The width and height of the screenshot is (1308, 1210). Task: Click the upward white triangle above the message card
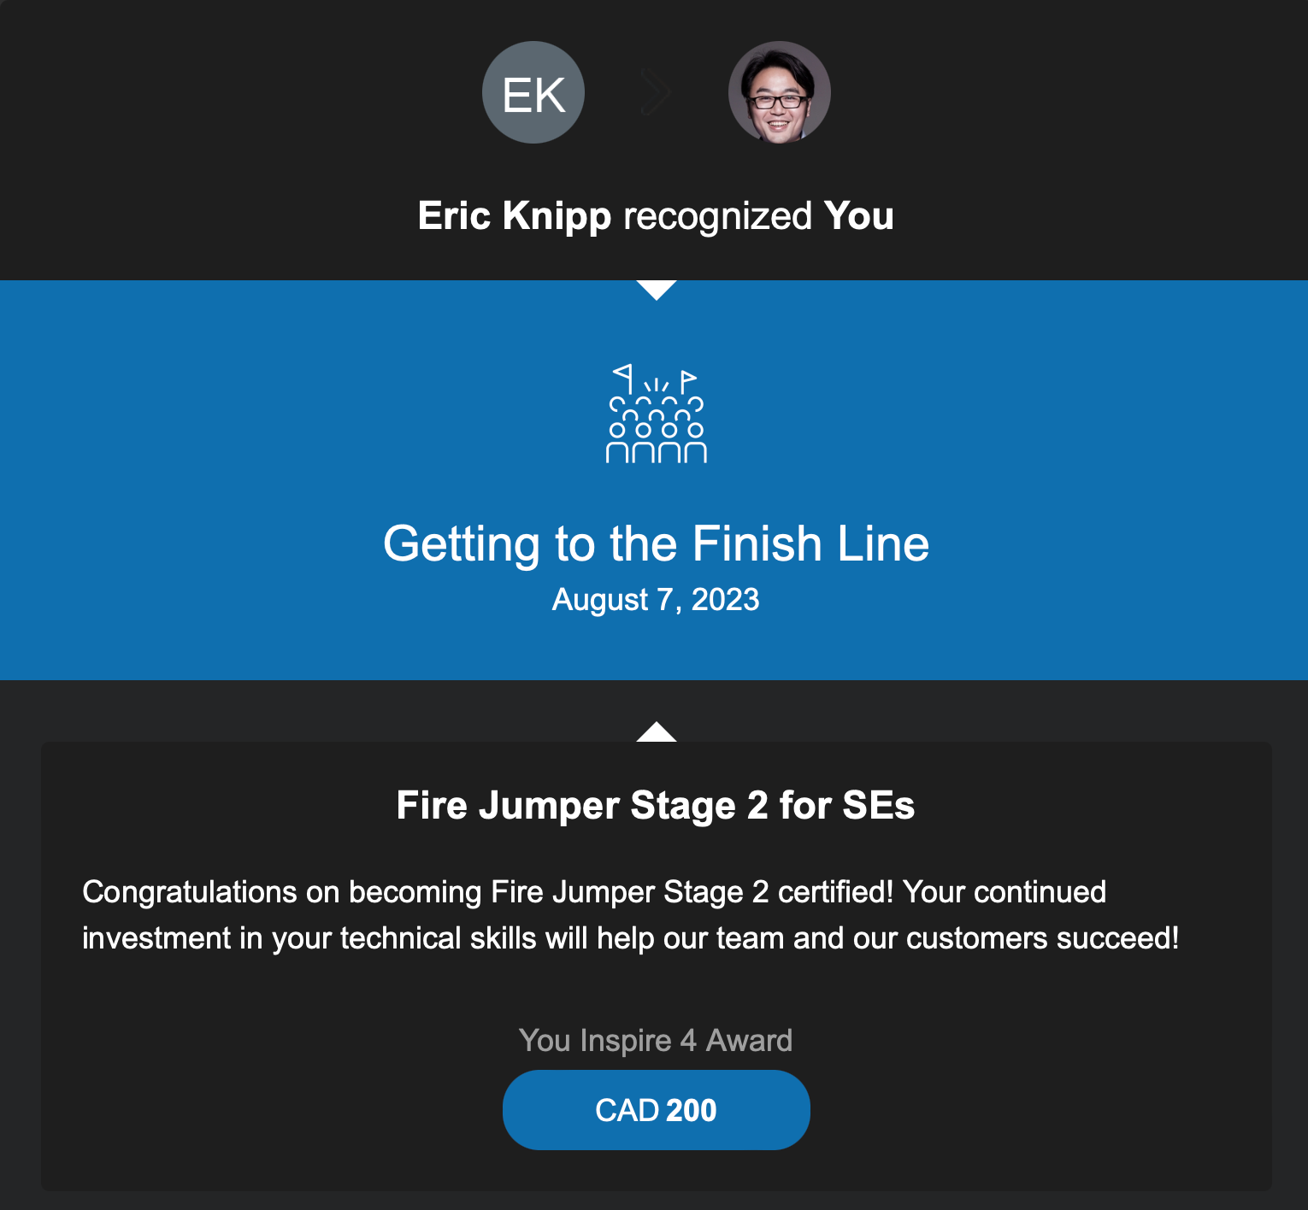657,732
